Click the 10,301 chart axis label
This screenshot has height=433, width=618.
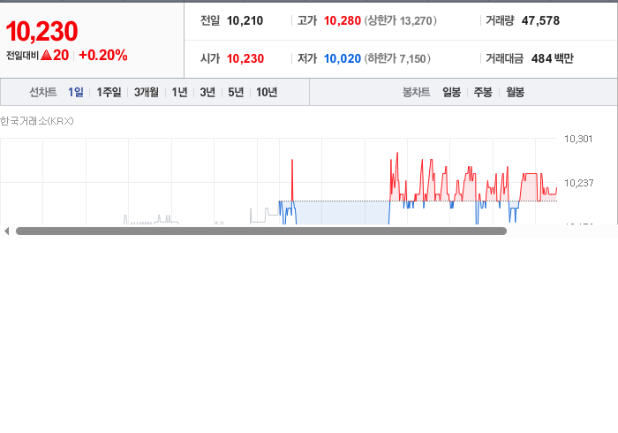coord(578,139)
